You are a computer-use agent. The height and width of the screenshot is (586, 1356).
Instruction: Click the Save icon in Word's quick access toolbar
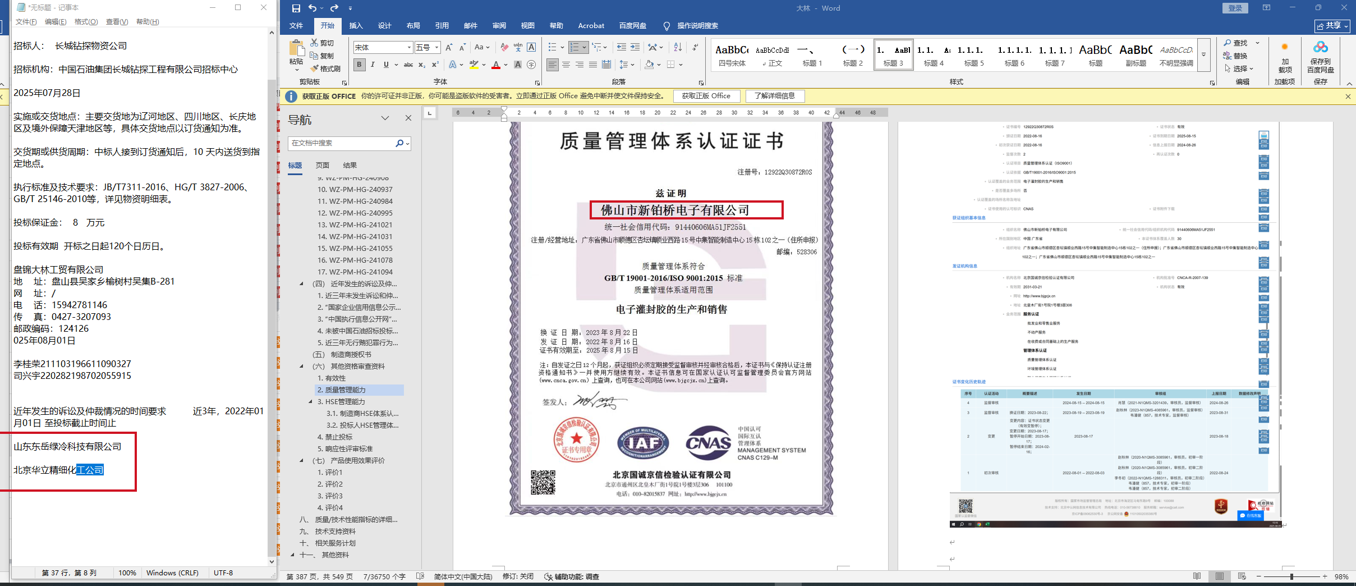[x=296, y=8]
